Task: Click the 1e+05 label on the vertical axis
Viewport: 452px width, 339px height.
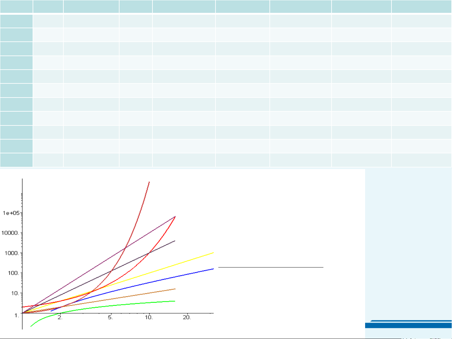Action: pos(11,213)
